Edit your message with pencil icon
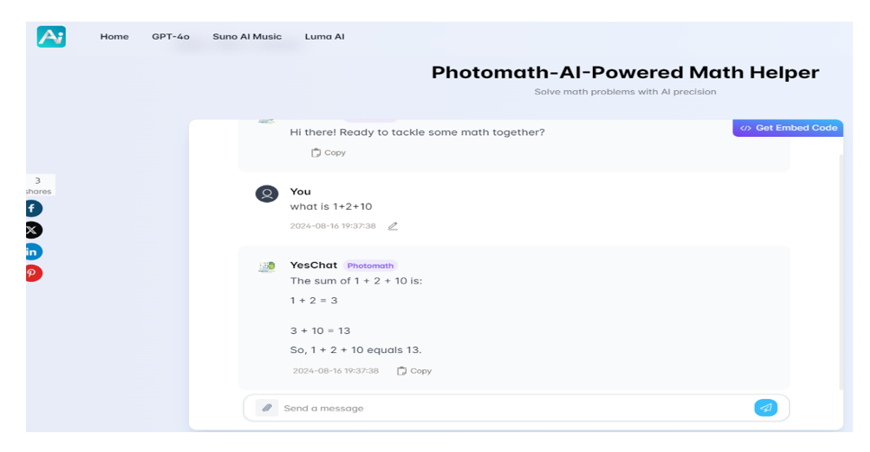 (392, 226)
